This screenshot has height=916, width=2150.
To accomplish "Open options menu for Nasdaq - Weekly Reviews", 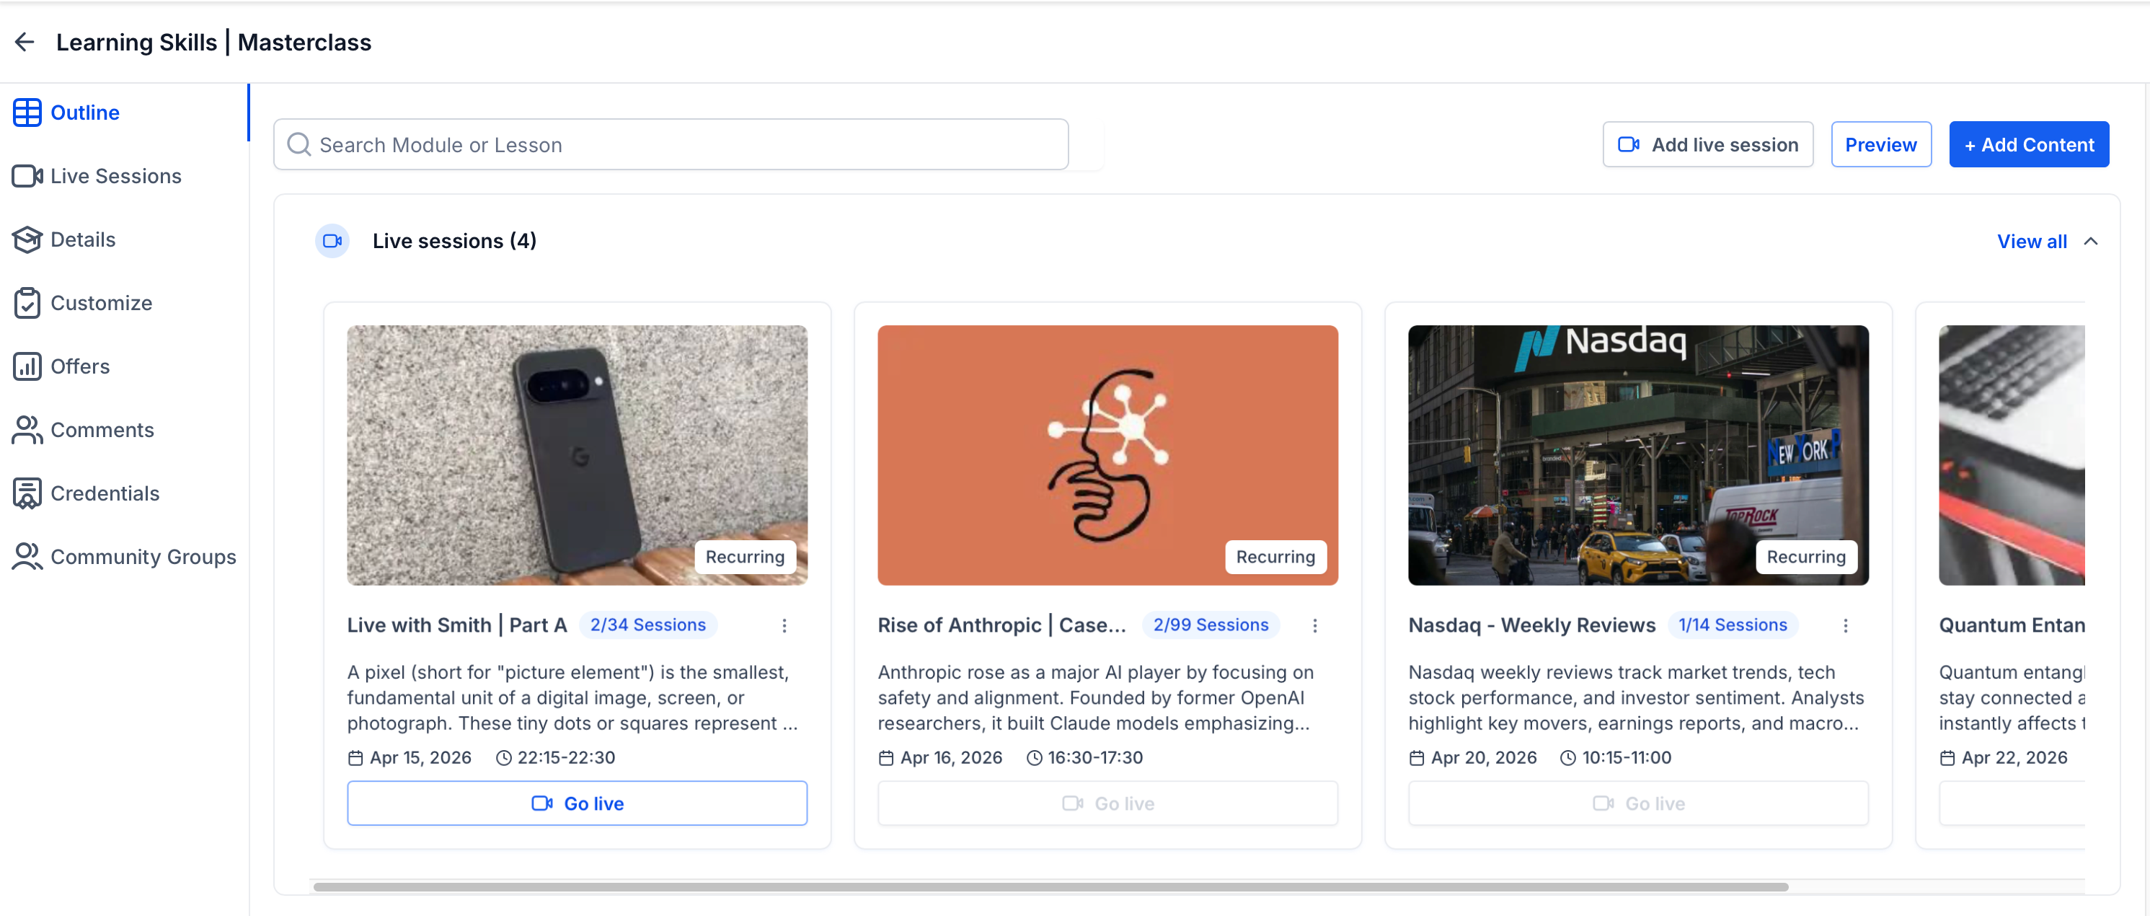I will pos(1845,625).
